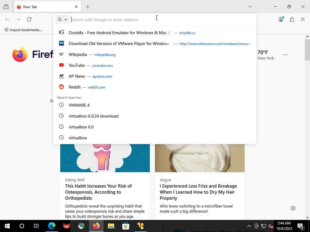Select the New Tab browser tab
This screenshot has width=310, height=232.
pos(48,7)
